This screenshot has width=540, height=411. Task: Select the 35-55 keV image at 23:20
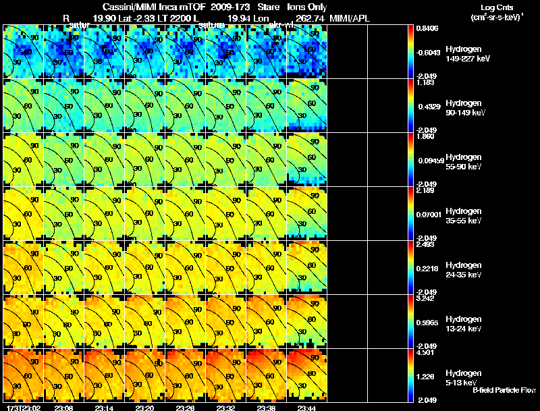[144, 214]
